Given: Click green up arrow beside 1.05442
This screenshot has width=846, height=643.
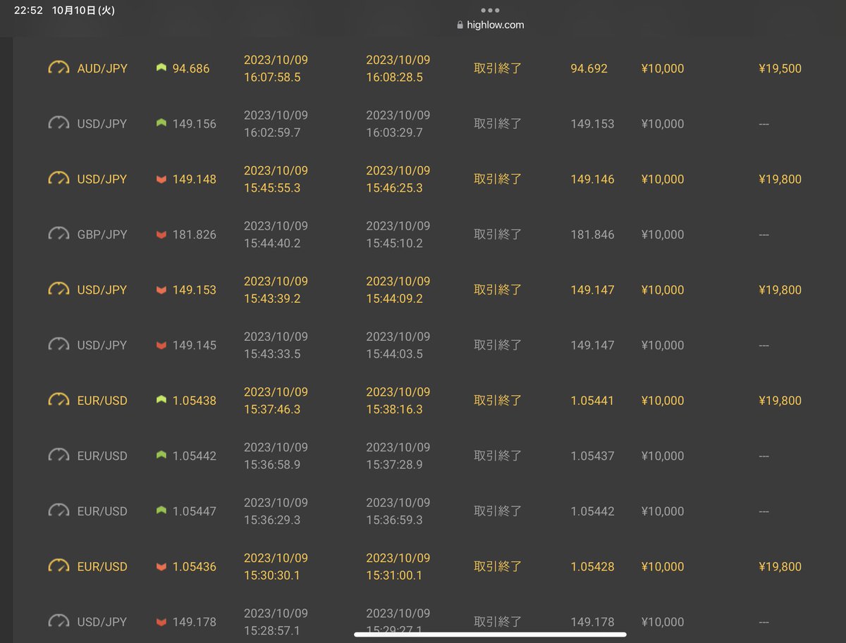Looking at the screenshot, I should (161, 456).
